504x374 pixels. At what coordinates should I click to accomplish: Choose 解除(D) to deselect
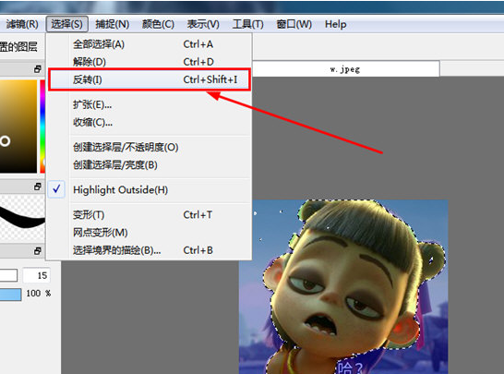[x=150, y=62]
